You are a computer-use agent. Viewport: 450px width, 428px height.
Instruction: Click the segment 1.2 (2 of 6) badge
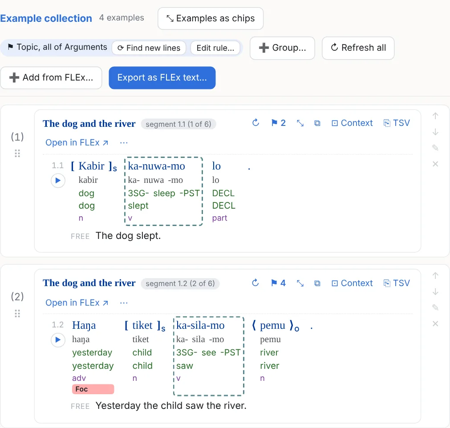click(180, 284)
